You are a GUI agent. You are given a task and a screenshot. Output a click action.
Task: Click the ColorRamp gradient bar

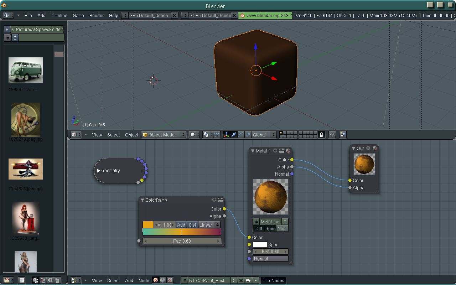(x=182, y=232)
